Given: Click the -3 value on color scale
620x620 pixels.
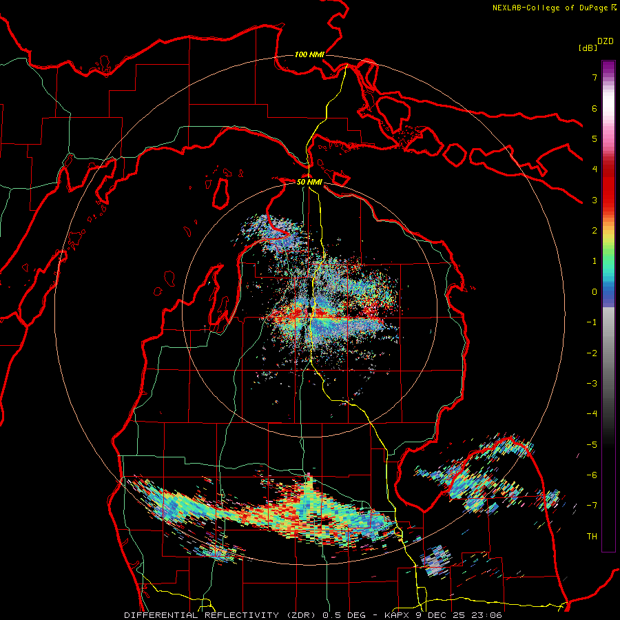Looking at the screenshot, I should click(x=592, y=384).
